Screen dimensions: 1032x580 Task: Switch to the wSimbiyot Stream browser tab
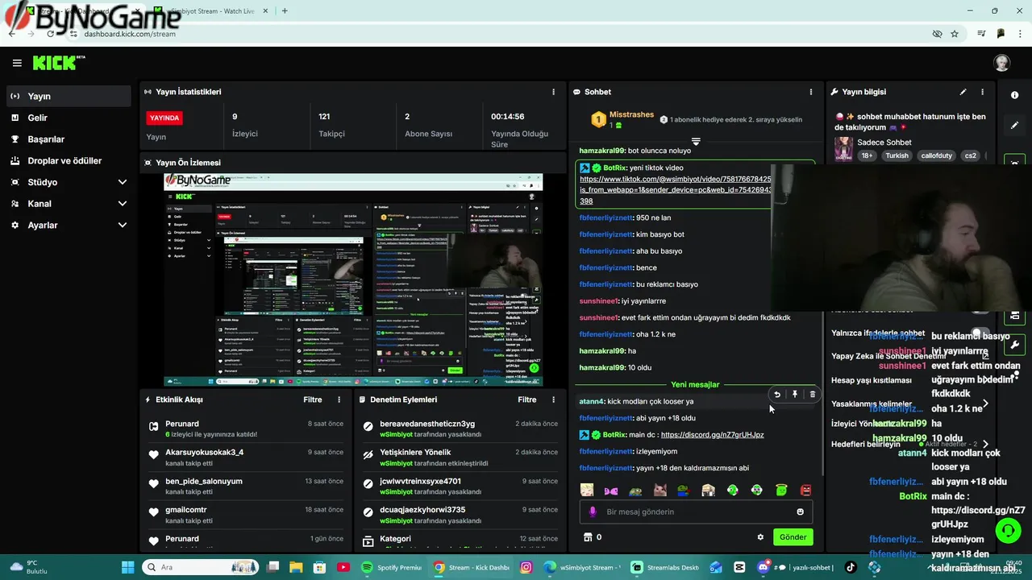211,10
